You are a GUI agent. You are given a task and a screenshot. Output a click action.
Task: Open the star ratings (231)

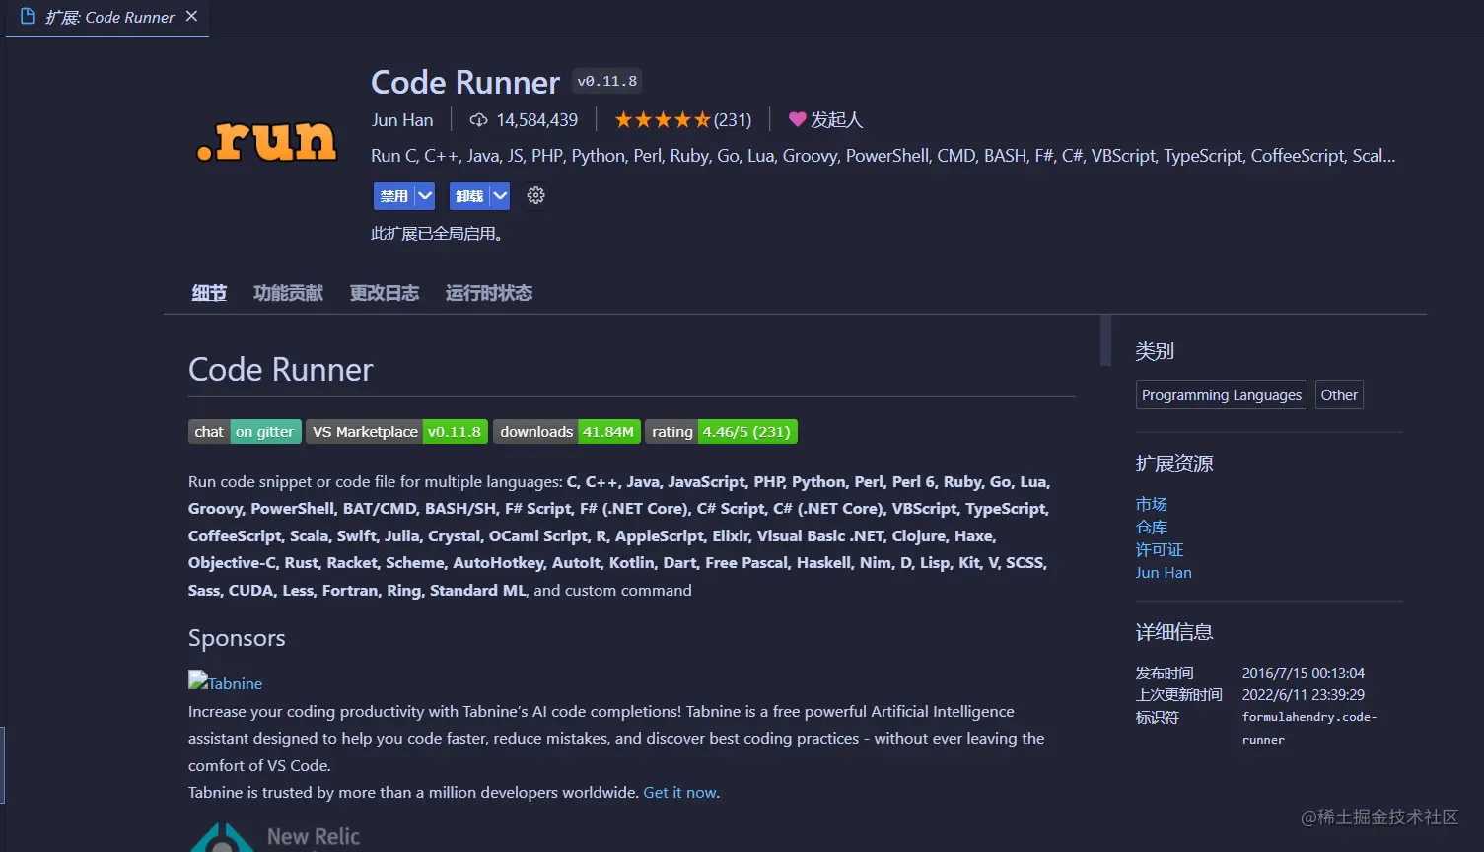click(682, 120)
